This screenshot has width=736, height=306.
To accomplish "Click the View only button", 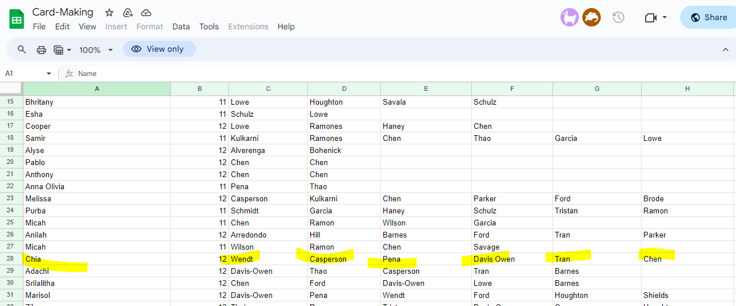I will (159, 49).
